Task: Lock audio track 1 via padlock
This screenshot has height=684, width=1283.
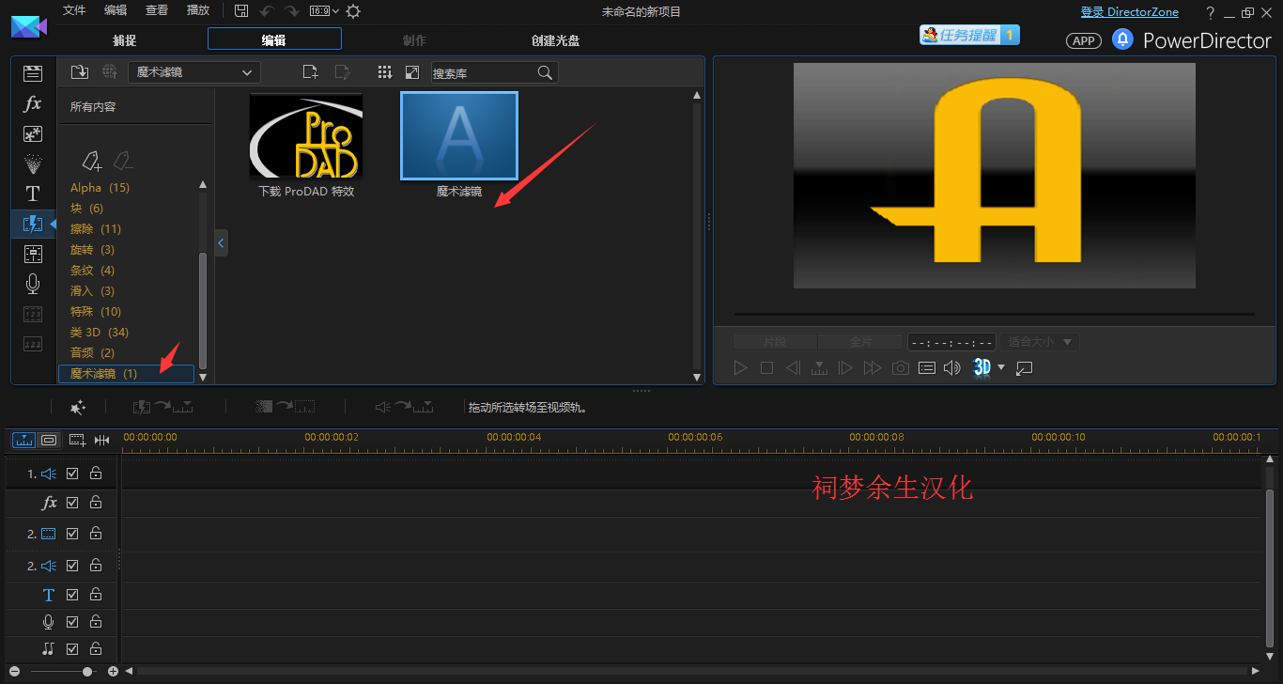Action: [96, 474]
